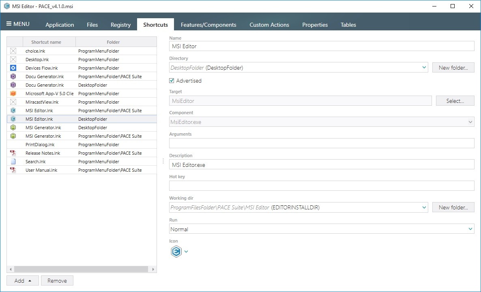This screenshot has width=481, height=292.
Task: Open the Properties tab
Action: [x=315, y=25]
